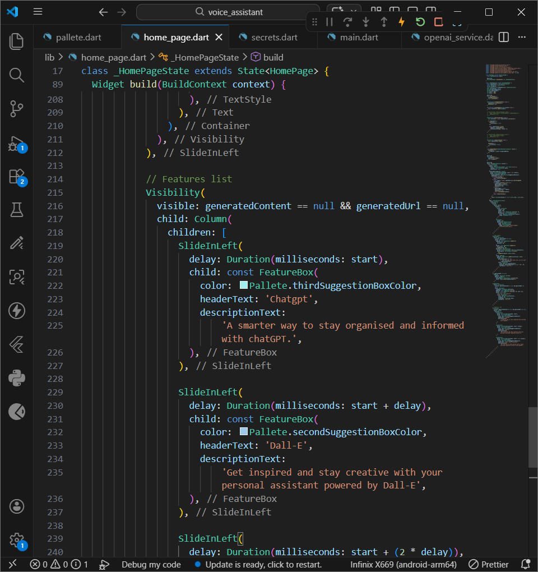Select the Infinix X669 device selector
Screen dimensions: 538x572
[403, 564]
